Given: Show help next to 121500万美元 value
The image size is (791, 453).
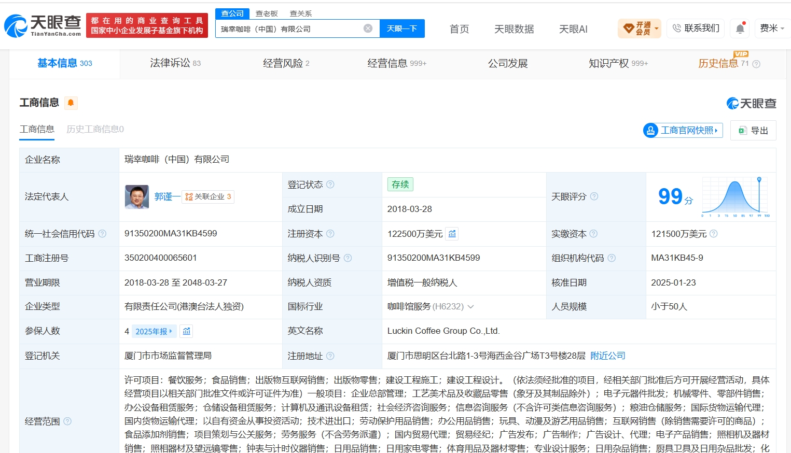Looking at the screenshot, I should tap(714, 234).
